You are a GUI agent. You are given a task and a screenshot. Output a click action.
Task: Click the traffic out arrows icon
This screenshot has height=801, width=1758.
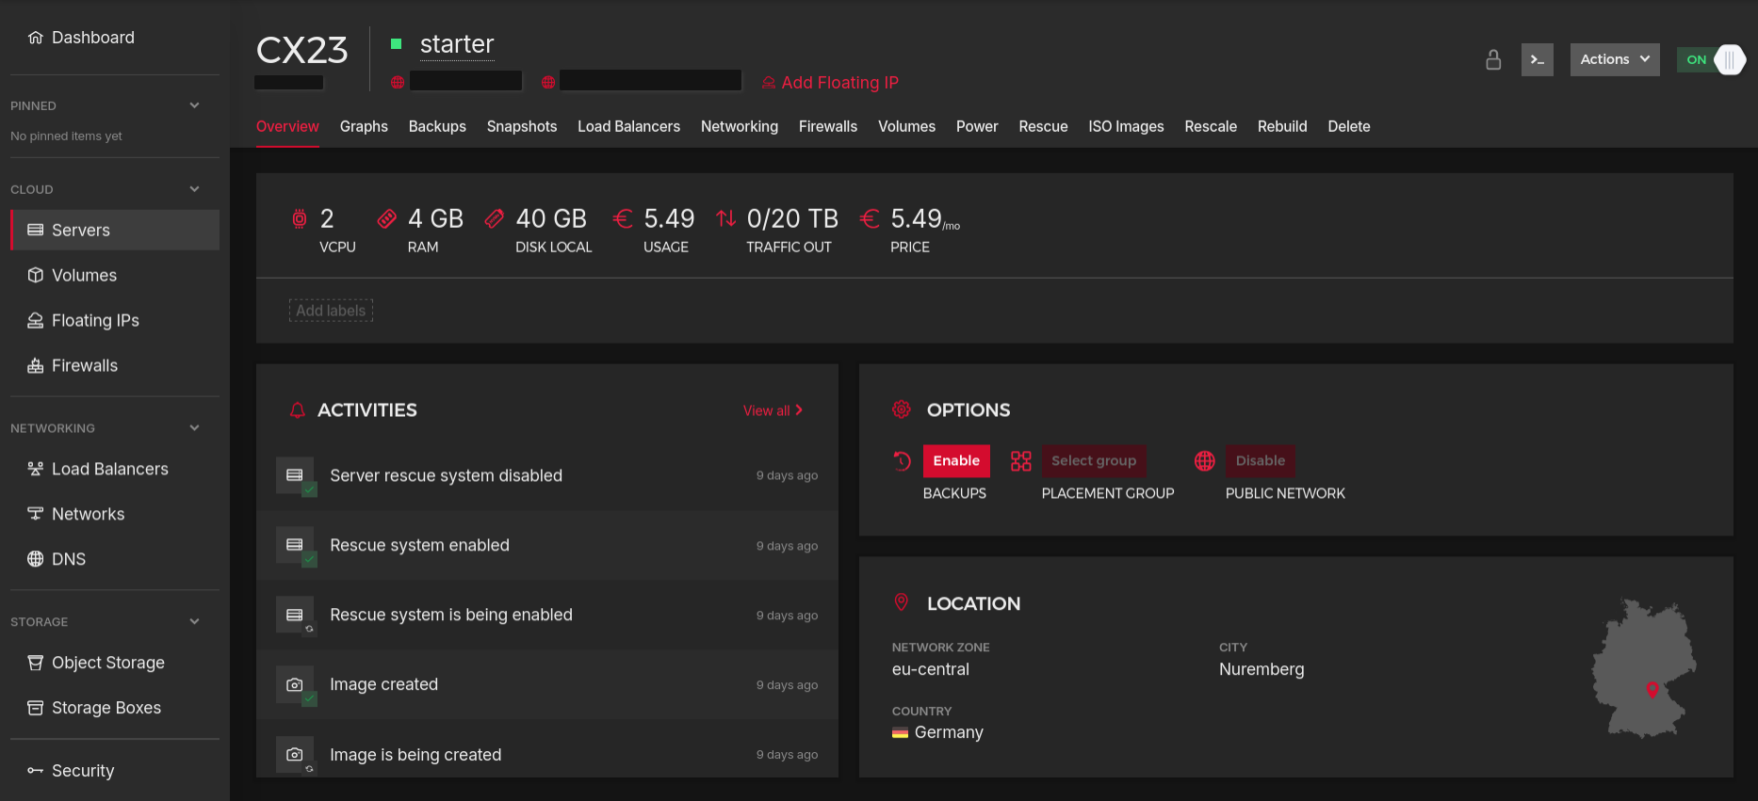click(725, 219)
